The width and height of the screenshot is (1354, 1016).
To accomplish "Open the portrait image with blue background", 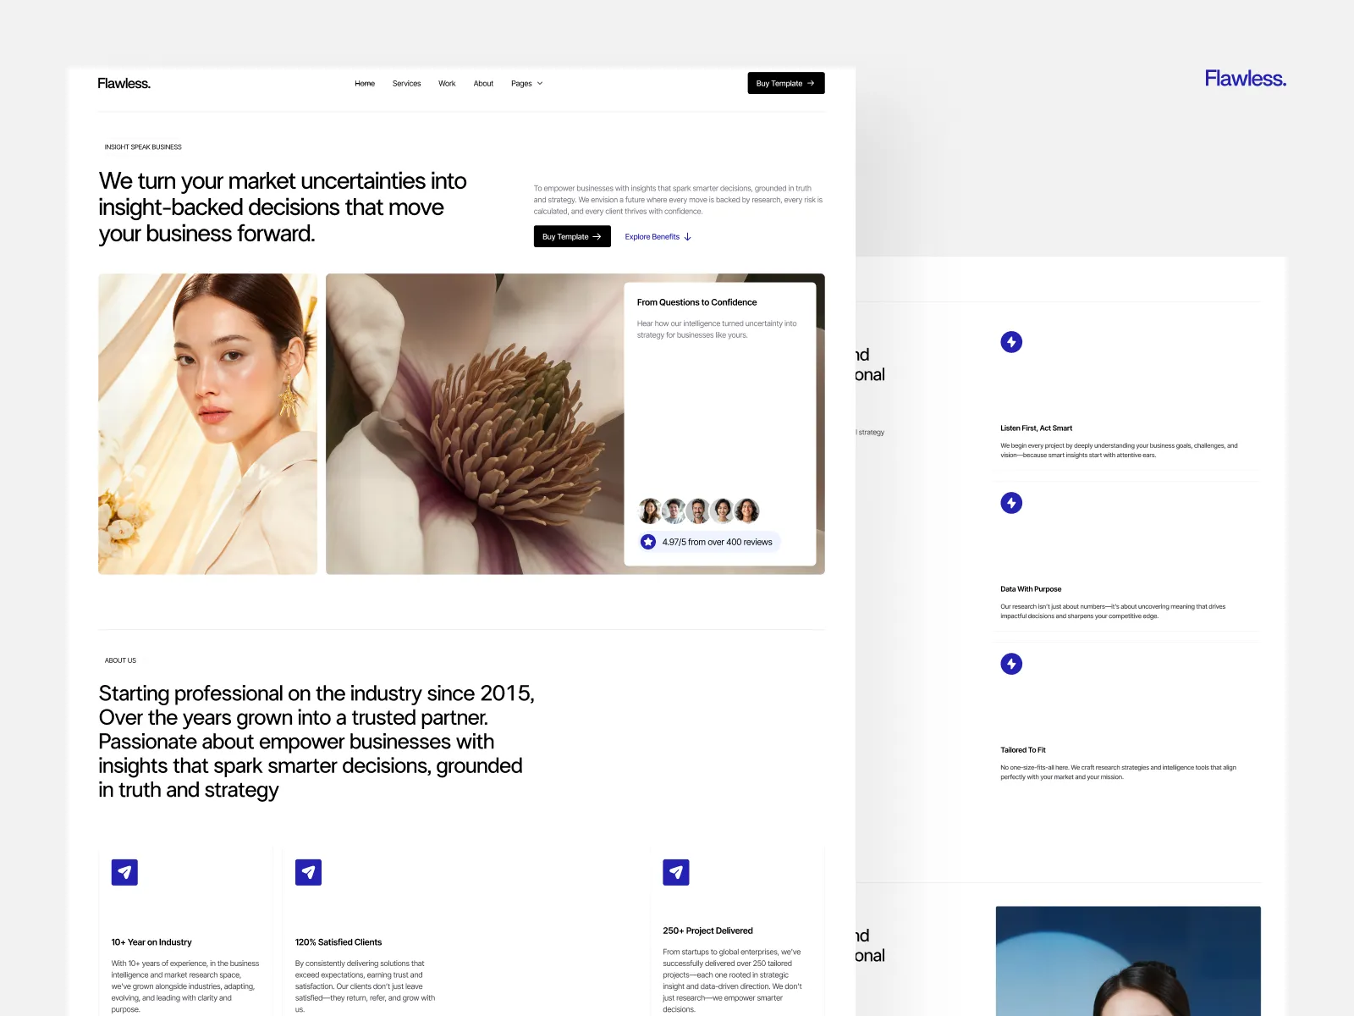I will (1128, 961).
